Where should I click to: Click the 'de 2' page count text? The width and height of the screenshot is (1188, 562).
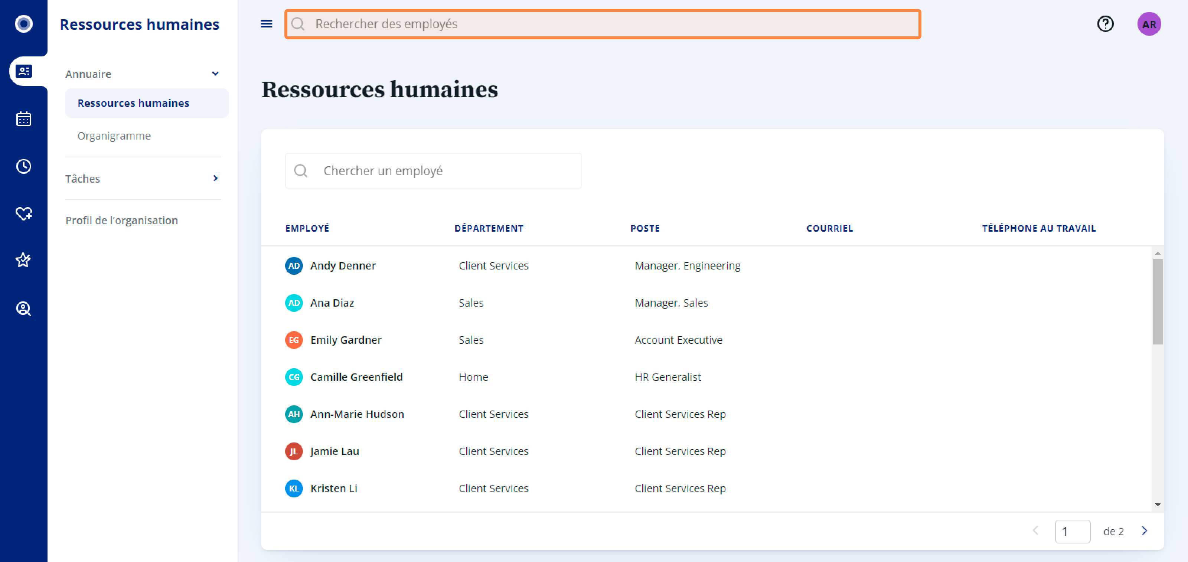1113,532
